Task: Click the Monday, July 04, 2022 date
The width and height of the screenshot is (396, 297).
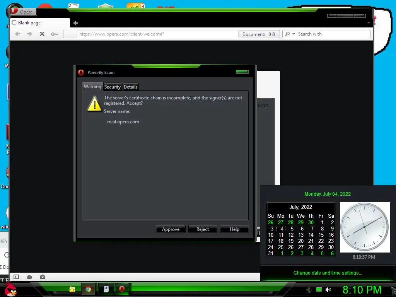Action: point(328,194)
